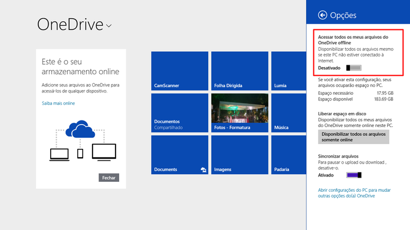Click the Espaço necessário 17.95 GB value
Image resolution: width=410 pixels, height=230 pixels.
[385, 93]
